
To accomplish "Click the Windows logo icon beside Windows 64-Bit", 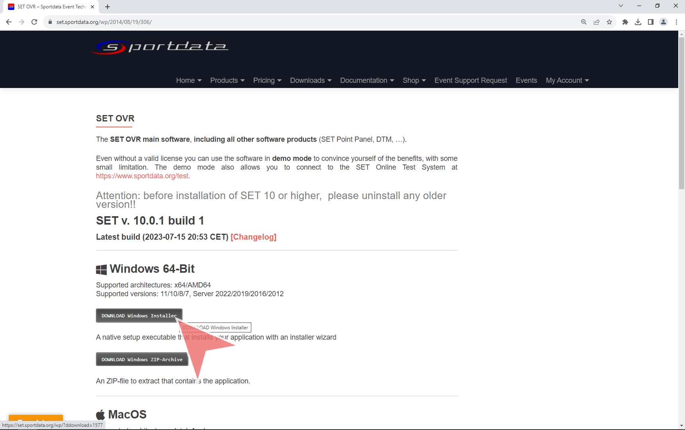I will tap(101, 270).
